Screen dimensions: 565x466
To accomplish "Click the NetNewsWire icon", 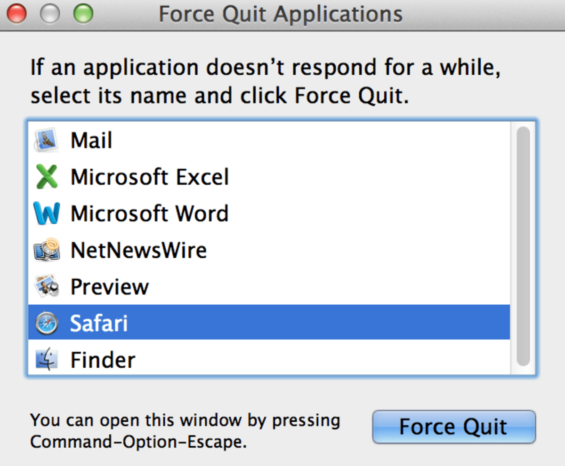I will coord(47,250).
